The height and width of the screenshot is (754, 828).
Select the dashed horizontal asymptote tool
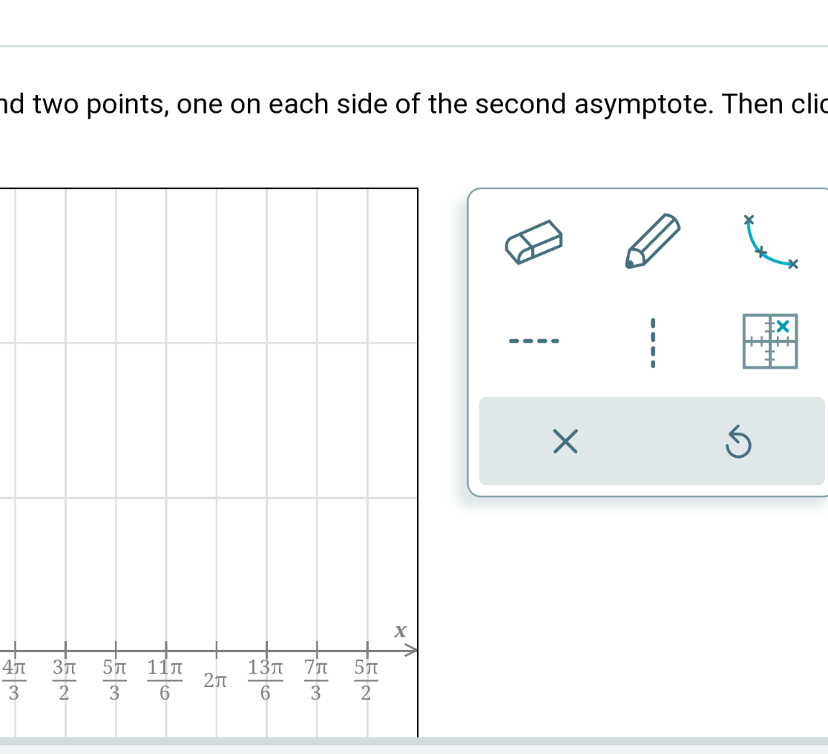(534, 341)
